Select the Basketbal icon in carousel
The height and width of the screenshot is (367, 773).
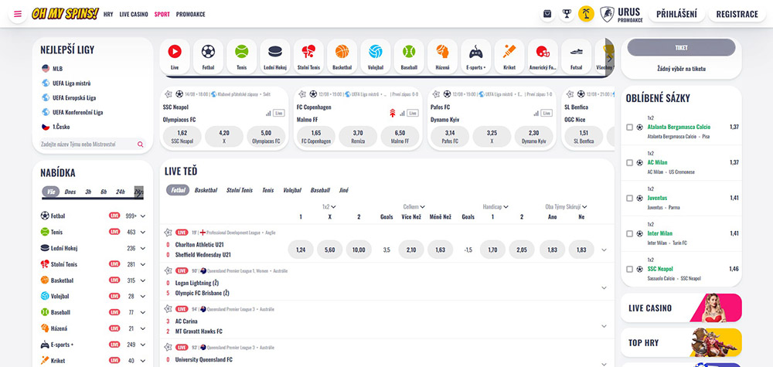click(x=342, y=53)
